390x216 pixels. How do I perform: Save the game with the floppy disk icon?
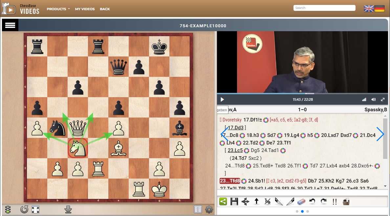234,202
